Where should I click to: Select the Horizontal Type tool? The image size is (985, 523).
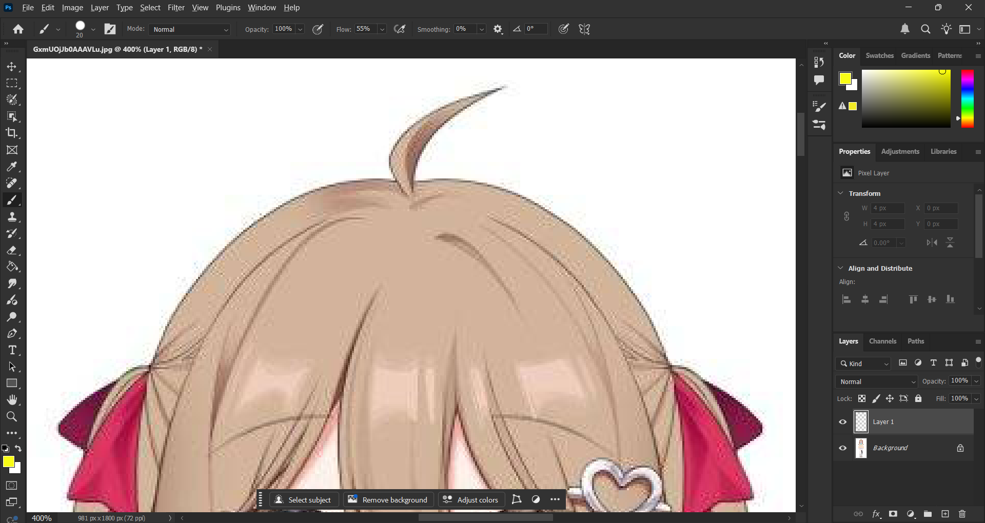coord(12,350)
